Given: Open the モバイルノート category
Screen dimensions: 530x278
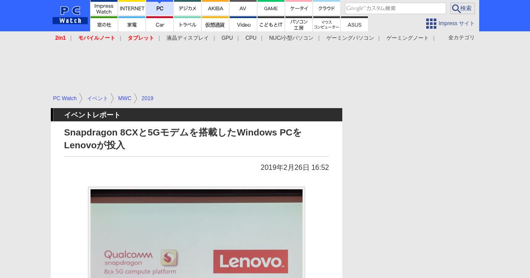Looking at the screenshot, I should [x=97, y=38].
